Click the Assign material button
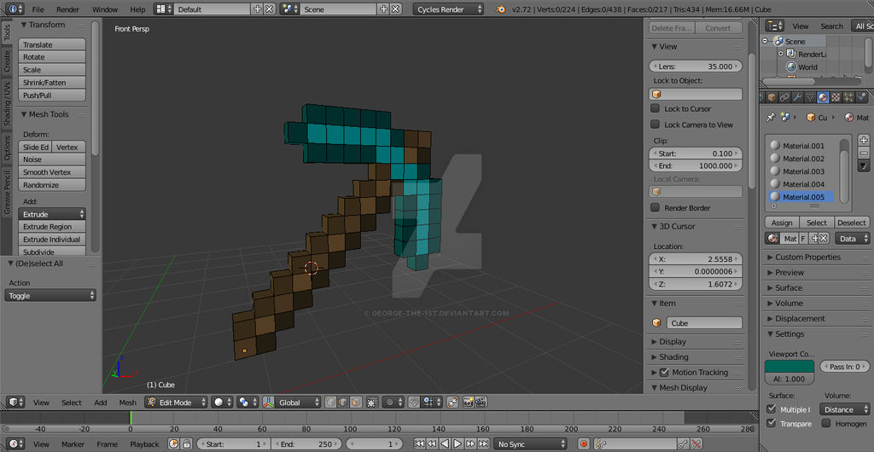This screenshot has width=874, height=452. coord(782,222)
